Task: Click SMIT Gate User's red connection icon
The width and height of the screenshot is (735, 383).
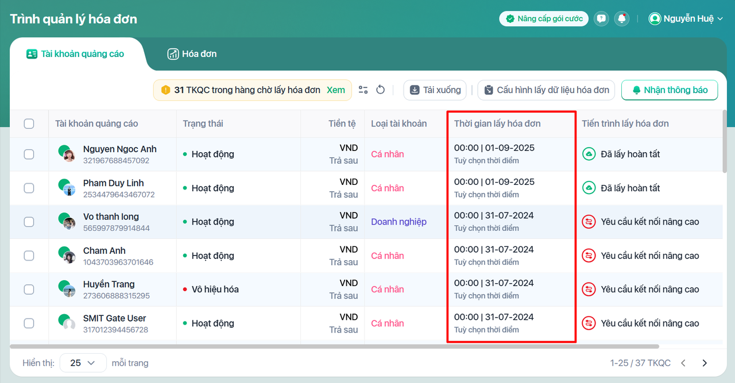Action: click(x=589, y=323)
